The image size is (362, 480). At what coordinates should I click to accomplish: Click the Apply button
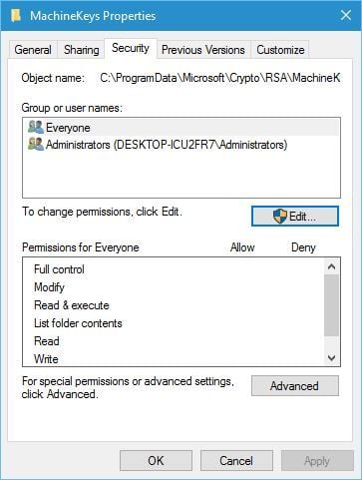317,461
